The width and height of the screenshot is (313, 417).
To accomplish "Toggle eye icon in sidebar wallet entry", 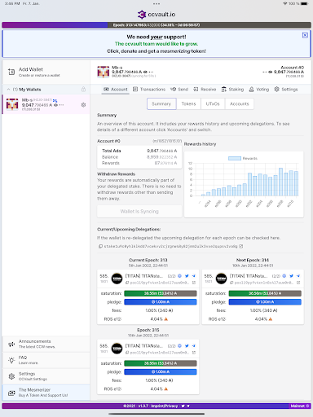I will [55, 105].
